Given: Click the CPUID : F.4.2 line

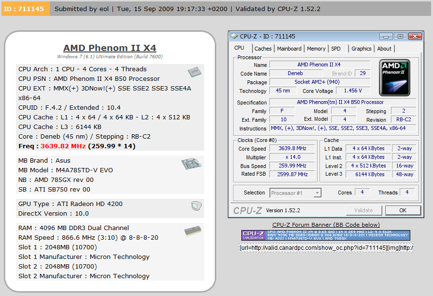Looking at the screenshot, I should point(70,108).
